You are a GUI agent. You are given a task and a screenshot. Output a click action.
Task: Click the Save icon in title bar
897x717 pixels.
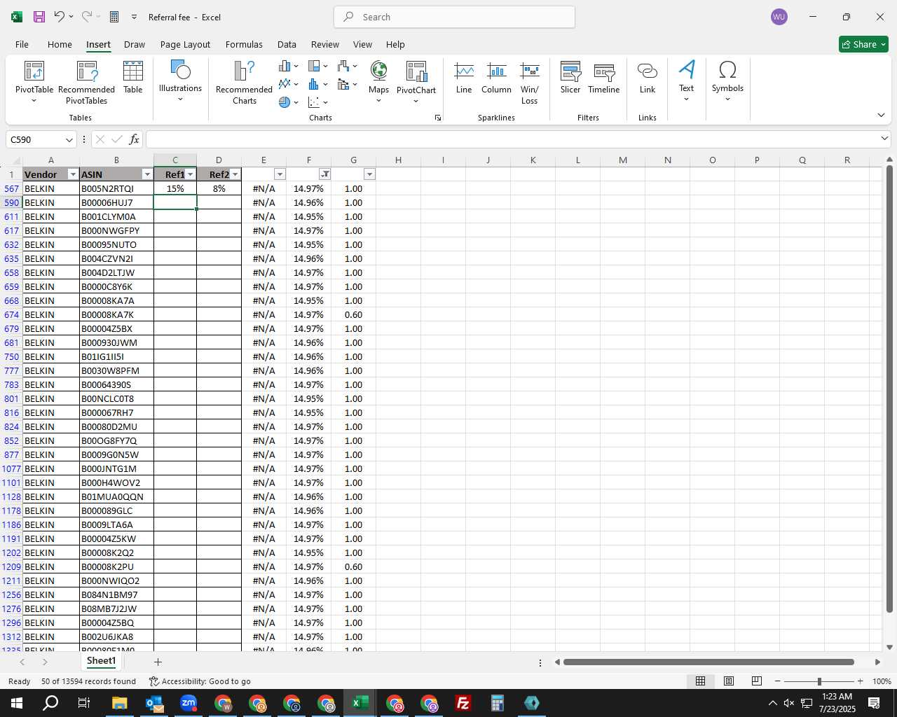point(39,17)
